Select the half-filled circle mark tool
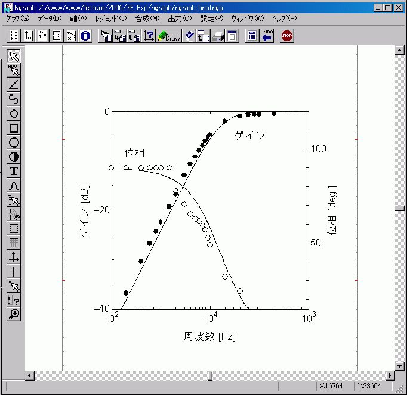This screenshot has height=395, width=407. pos(14,157)
